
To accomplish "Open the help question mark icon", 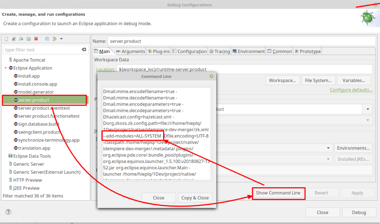I will [9, 212].
